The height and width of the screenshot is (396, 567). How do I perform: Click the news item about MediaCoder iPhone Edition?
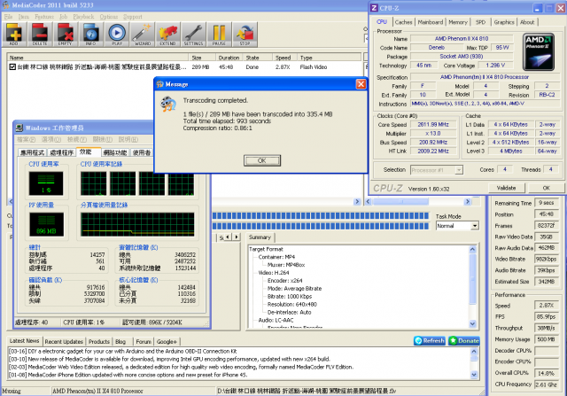click(128, 375)
